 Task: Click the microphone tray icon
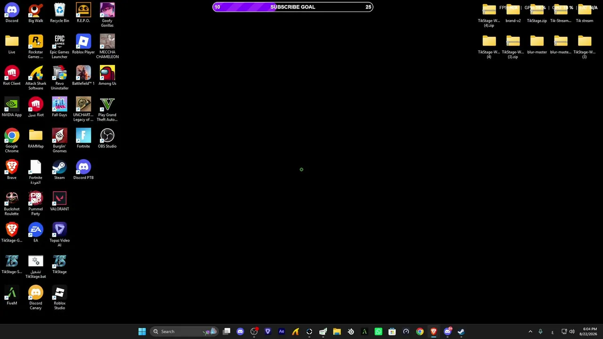click(540, 331)
